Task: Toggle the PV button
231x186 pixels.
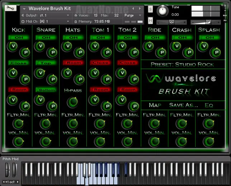Action: [x=225, y=20]
